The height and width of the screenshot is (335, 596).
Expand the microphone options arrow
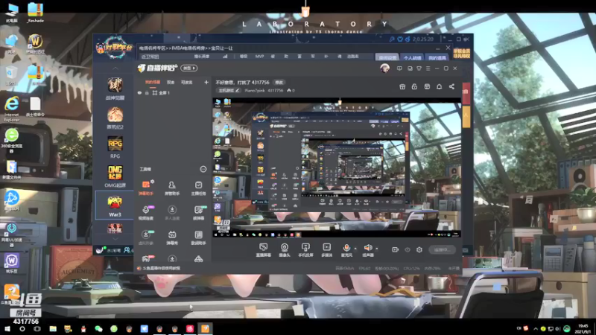(355, 249)
